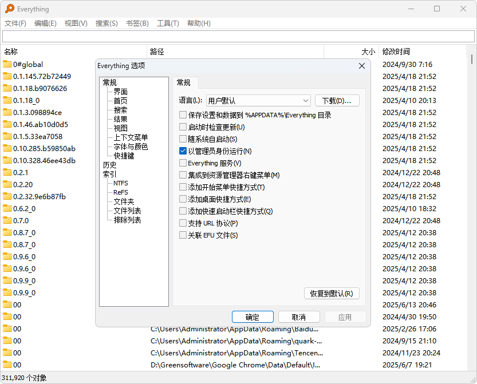Enable 支持 URL 协议 checkbox
The width and height of the screenshot is (477, 384).
[183, 223]
